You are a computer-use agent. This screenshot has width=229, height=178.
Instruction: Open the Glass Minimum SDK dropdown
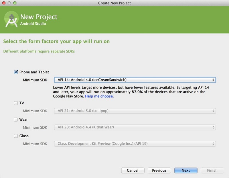coord(135,144)
